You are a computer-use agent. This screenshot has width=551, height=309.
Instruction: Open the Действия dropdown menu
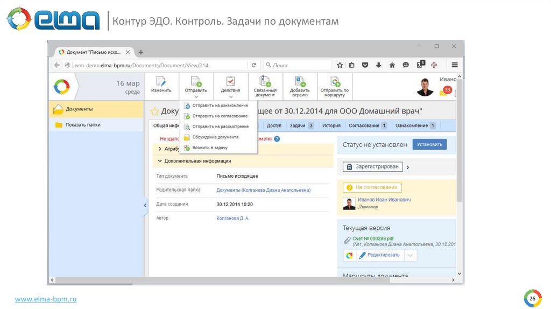pos(230,86)
